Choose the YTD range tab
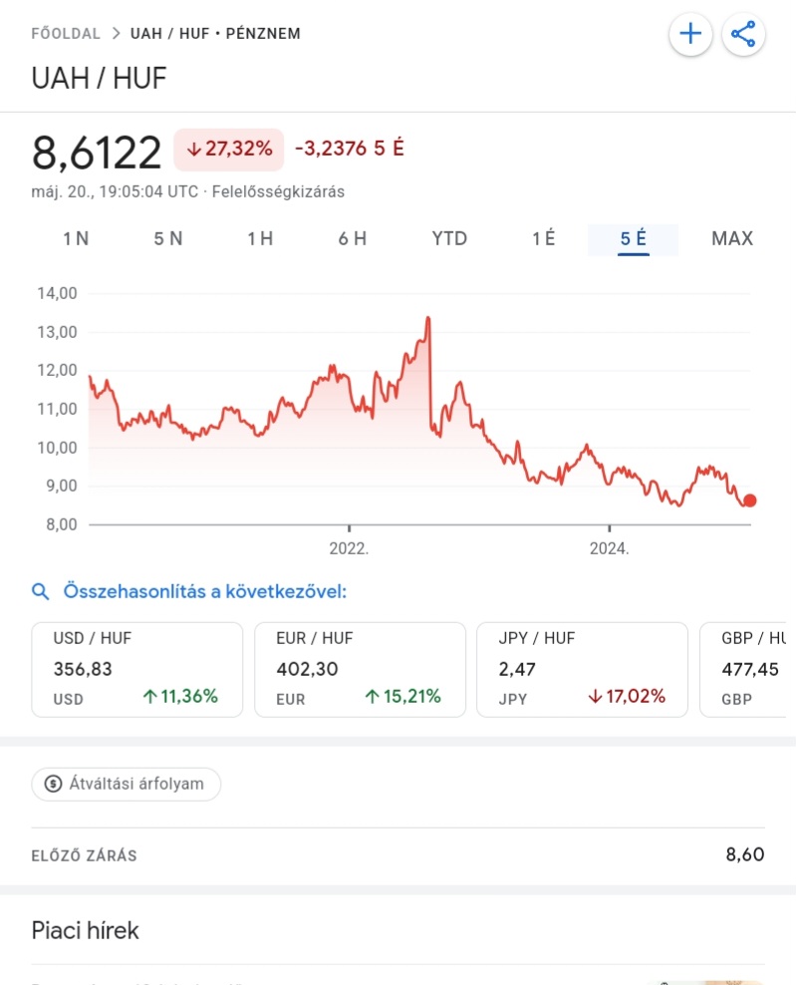Screen dimensions: 796x985 pyautogui.click(x=449, y=238)
